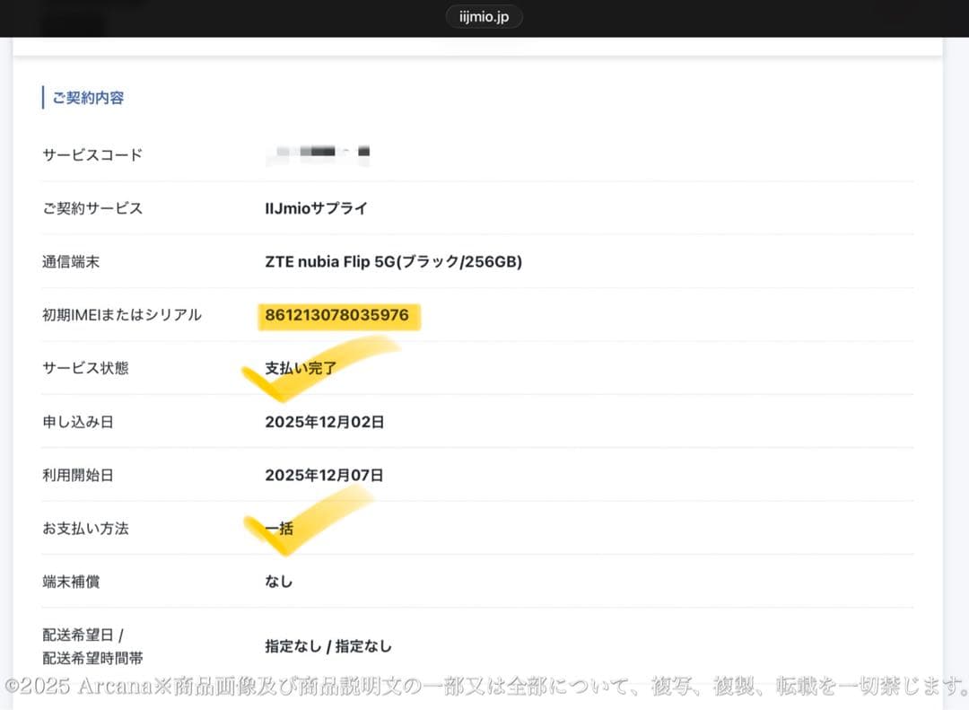This screenshot has width=969, height=710.
Task: Select the highlighted IMEI number 861213078035976
Action: coord(338,315)
